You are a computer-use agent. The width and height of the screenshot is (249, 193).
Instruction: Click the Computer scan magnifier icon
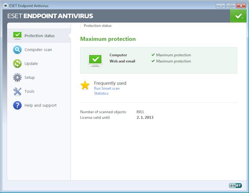click(17, 50)
